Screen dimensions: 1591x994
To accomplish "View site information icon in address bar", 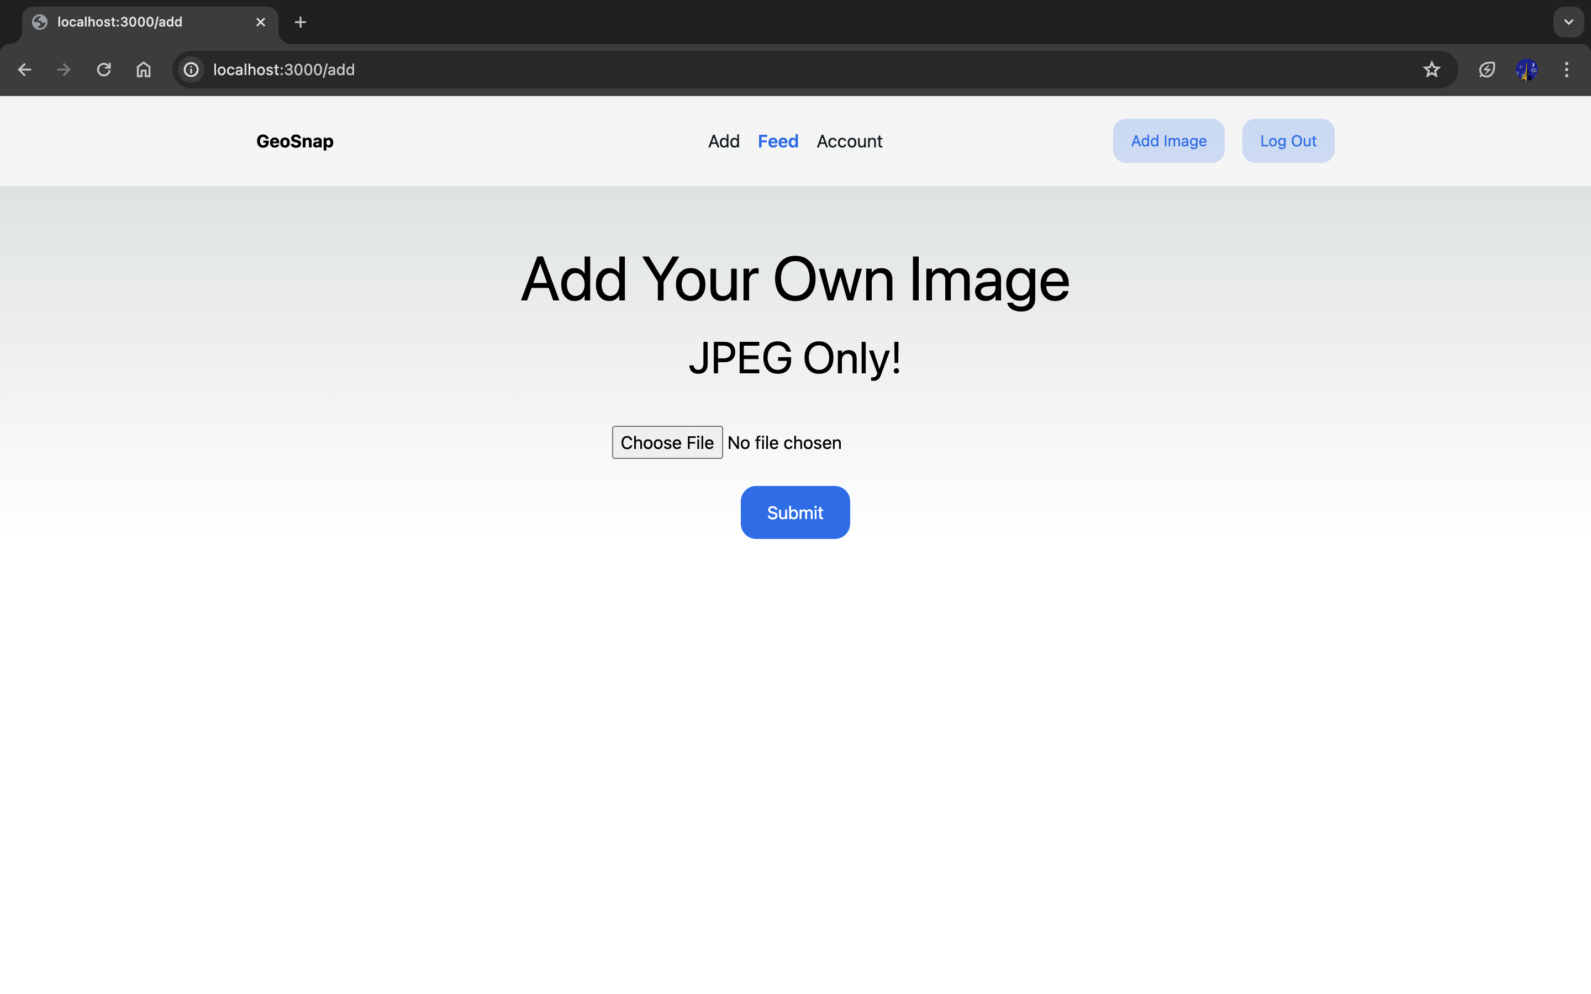I will (x=191, y=70).
